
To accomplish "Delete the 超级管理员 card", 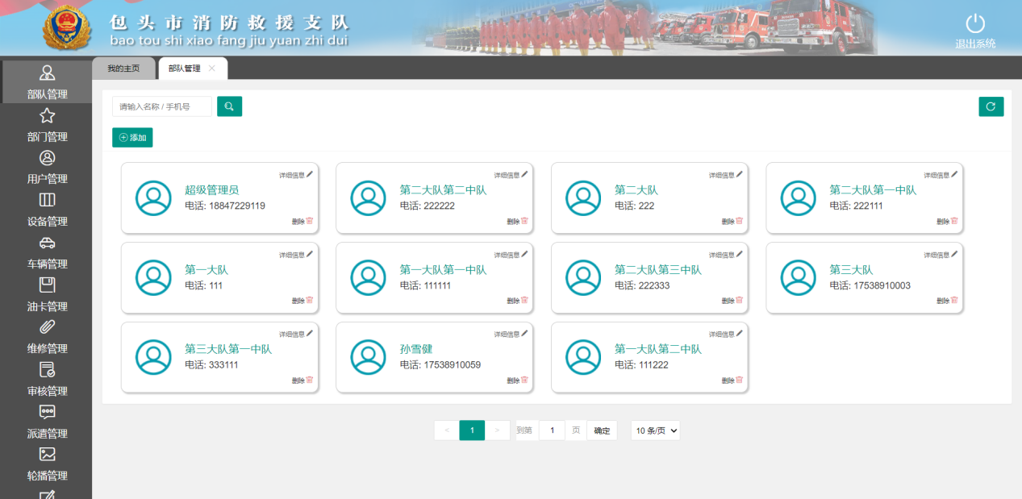I will (302, 221).
